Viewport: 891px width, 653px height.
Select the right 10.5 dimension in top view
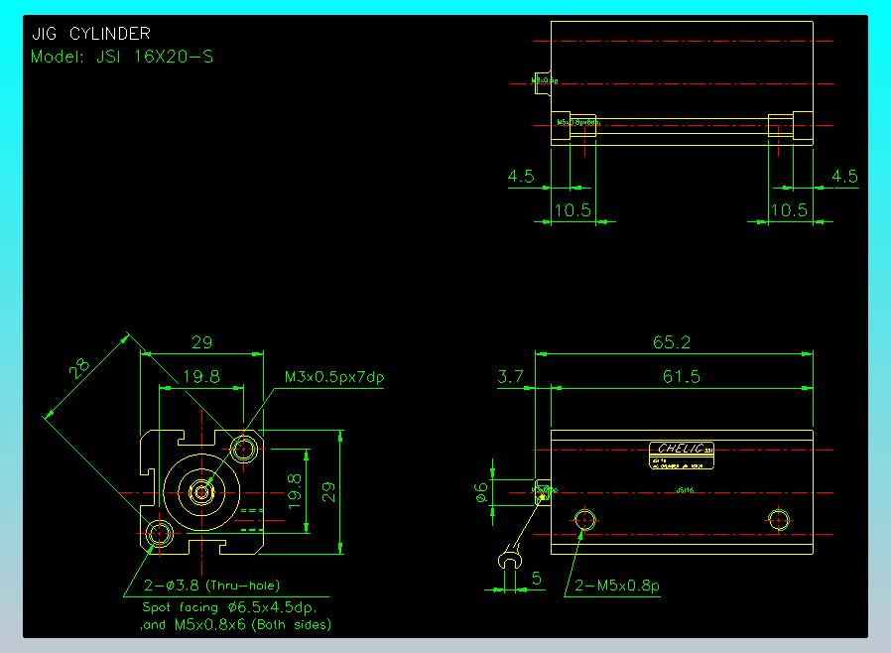790,210
